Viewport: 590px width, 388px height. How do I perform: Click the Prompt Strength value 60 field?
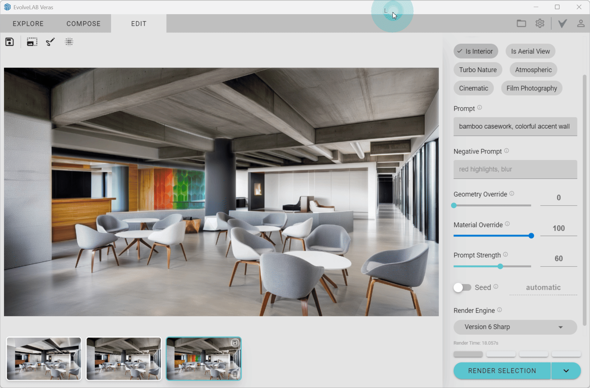pyautogui.click(x=559, y=259)
